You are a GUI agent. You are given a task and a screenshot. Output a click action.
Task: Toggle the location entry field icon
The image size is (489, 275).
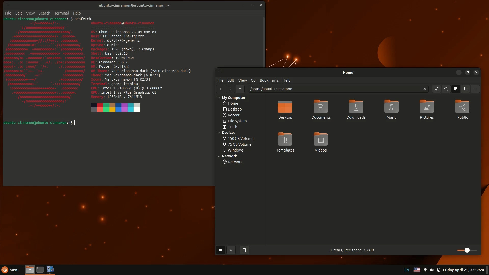(436, 89)
